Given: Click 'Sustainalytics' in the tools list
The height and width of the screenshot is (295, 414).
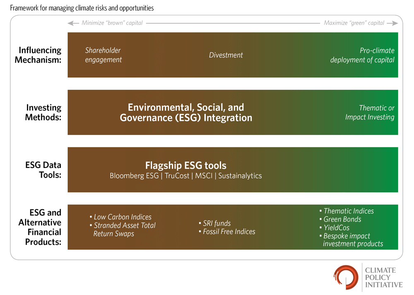Looking at the screenshot, I should (240, 176).
